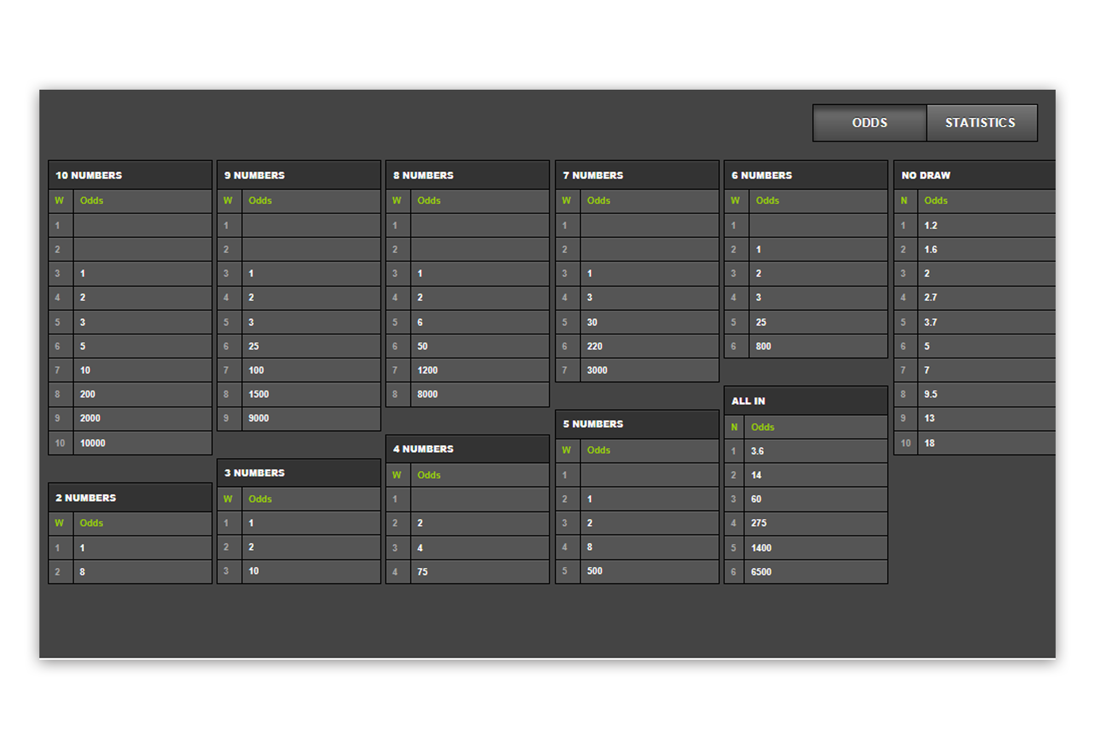Click the 9 NUMBERS table header

[299, 175]
